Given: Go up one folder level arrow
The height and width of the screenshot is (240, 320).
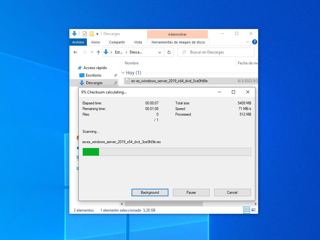Looking at the screenshot, I should (98, 52).
